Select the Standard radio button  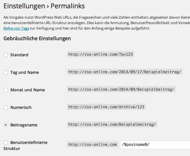6,55
